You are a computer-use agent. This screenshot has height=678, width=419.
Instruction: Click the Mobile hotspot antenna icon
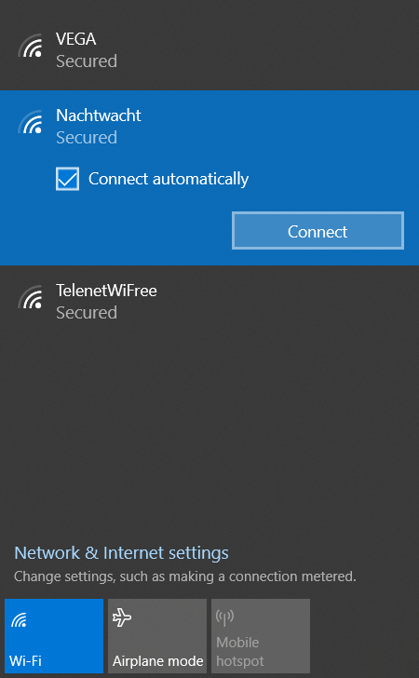tap(224, 617)
